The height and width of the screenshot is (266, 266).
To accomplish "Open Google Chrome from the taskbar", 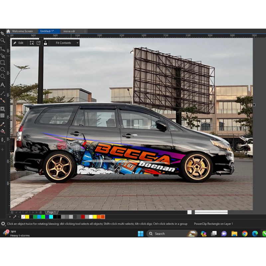I will [x=245, y=234].
